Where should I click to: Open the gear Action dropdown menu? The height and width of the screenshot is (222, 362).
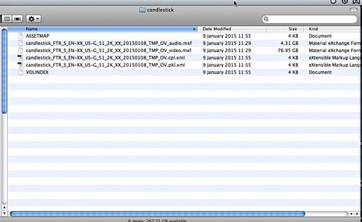pyautogui.click(x=33, y=19)
